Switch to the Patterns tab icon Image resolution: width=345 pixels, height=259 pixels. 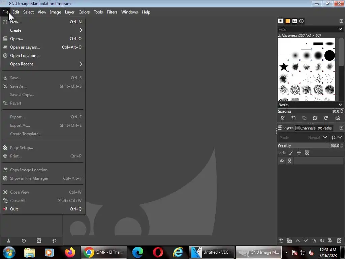point(288,21)
